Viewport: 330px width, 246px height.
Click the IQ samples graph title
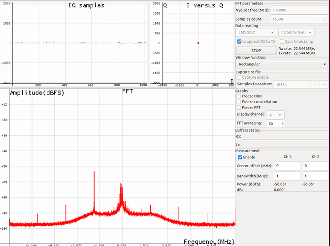[x=86, y=5]
